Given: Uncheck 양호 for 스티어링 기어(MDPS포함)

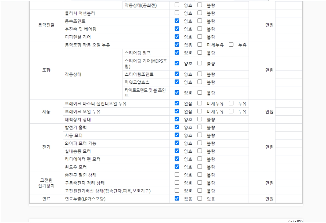Looking at the screenshot, I should (177, 63).
